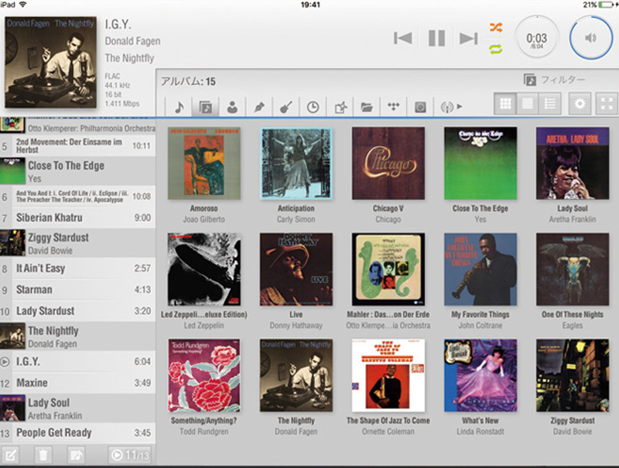The height and width of the screenshot is (468, 619).
Task: Open the Genres (guitar) browse tab
Action: (286, 107)
